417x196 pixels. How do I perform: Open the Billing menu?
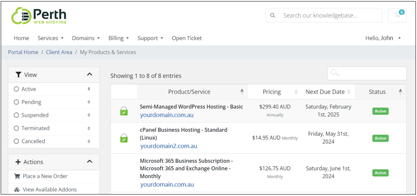[118, 38]
